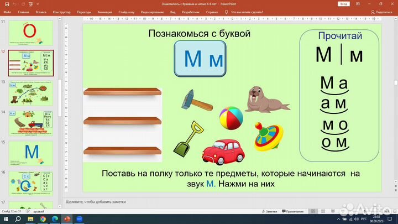This screenshot has height=224, width=398.
Task: Fit slide to current window icon
Action: pos(395,211)
